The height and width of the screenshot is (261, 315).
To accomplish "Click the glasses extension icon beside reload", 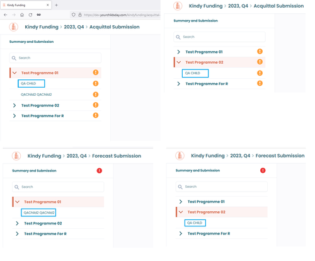I will tap(38, 14).
